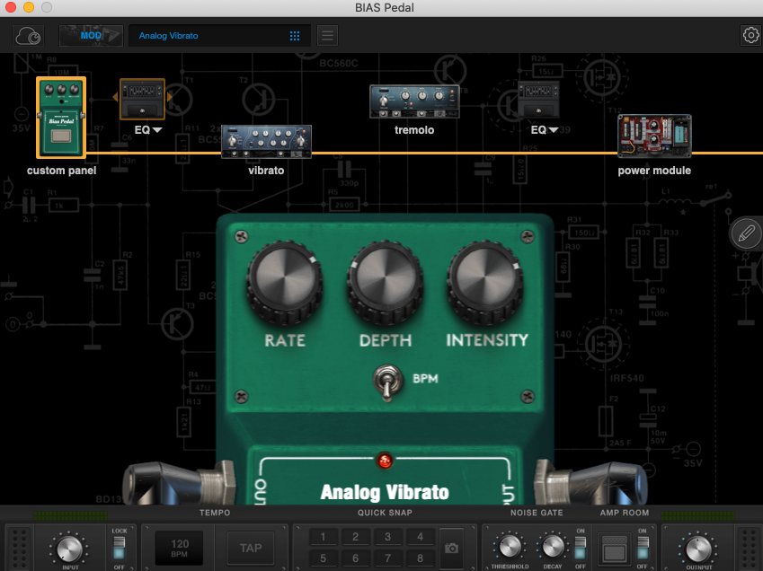Viewport: 763px width, 571px height.
Task: Select Quick Snap slot 2
Action: pyautogui.click(x=355, y=537)
